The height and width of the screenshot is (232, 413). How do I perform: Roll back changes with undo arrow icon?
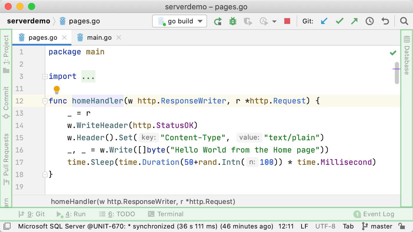pyautogui.click(x=385, y=21)
